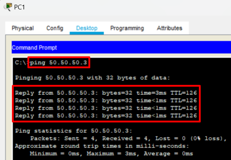Viewport: 231px width, 160px height.
Task: Click the PC1 window icon
Action: click(x=8, y=7)
